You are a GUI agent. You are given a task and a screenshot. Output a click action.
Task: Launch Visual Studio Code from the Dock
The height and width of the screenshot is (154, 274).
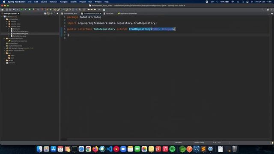pos(110,149)
